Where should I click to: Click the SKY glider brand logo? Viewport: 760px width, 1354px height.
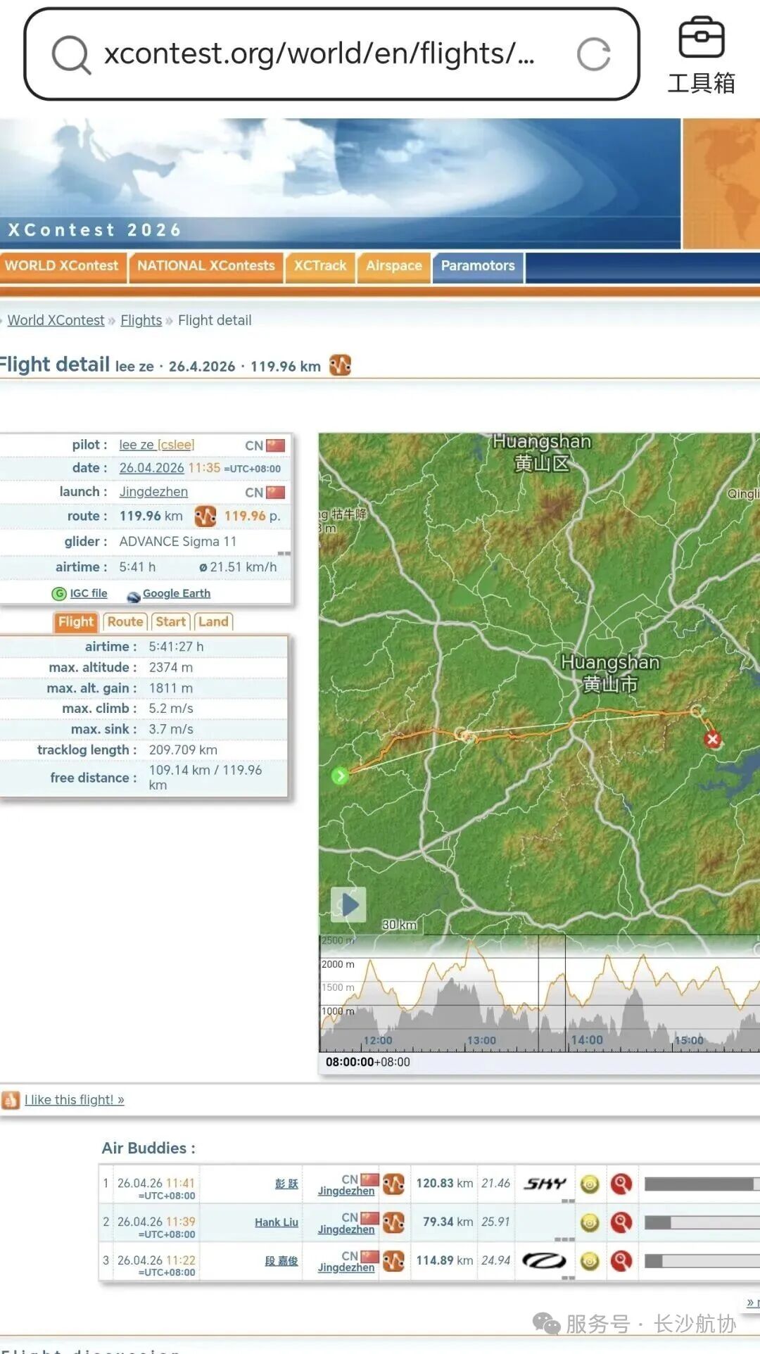(545, 1184)
